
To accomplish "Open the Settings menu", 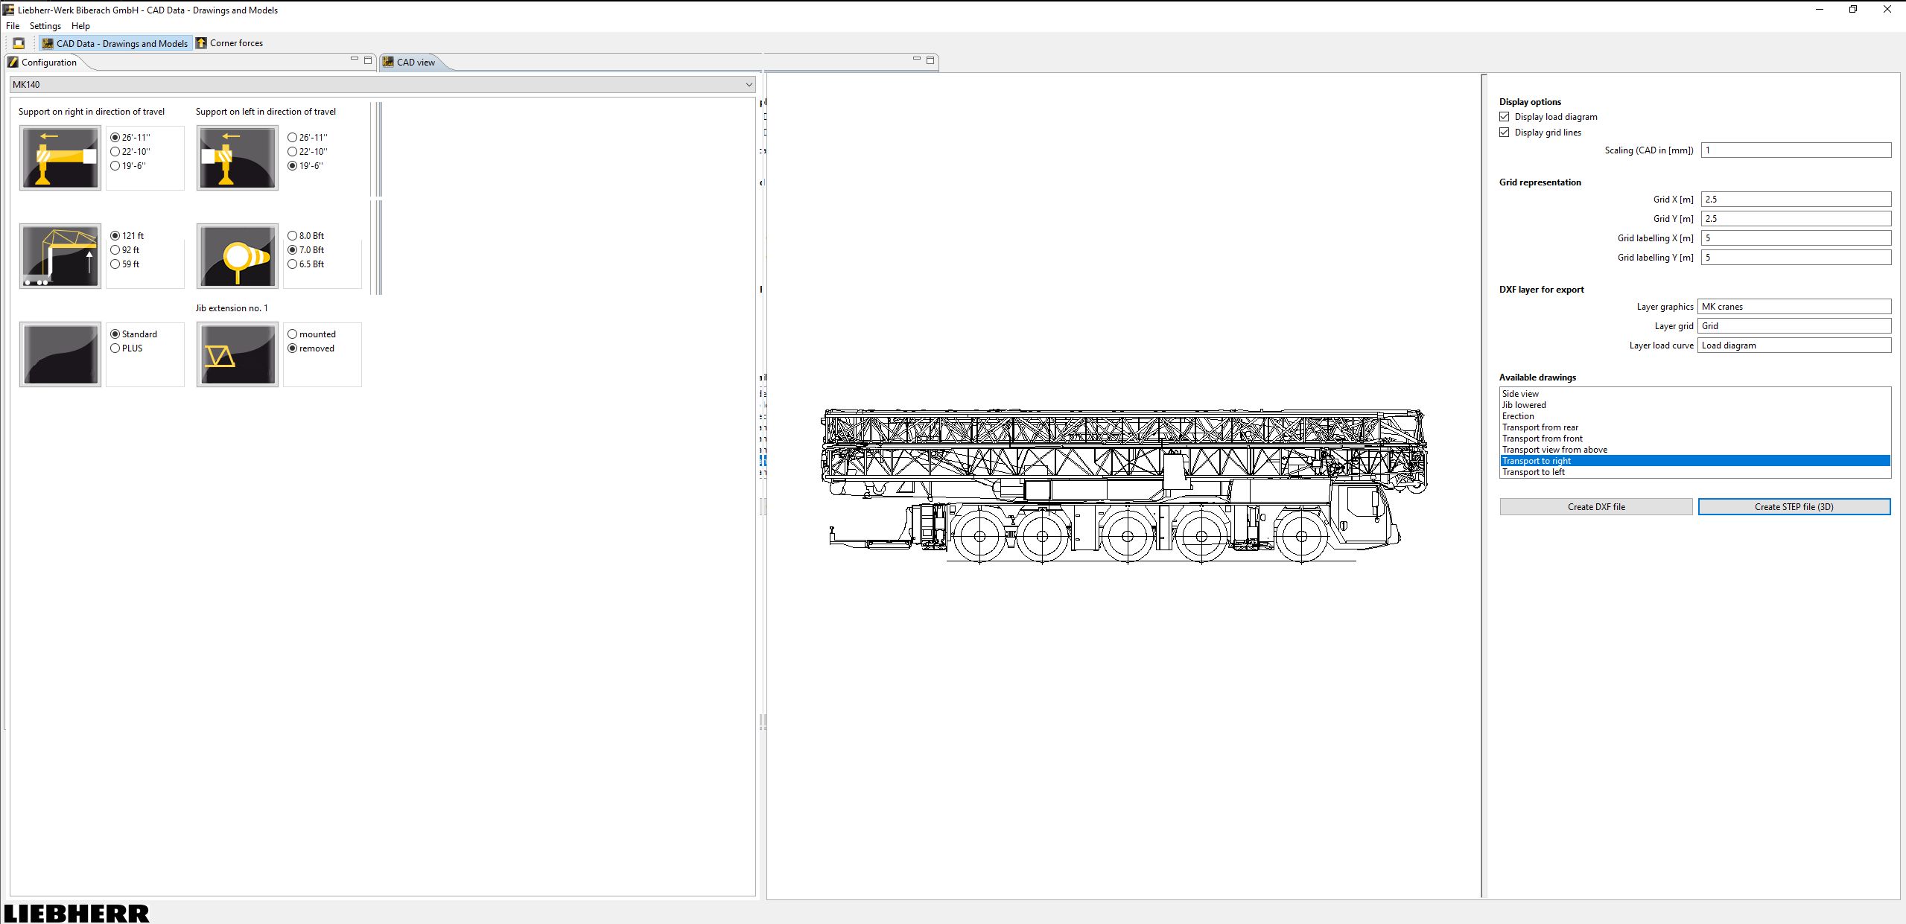I will (x=45, y=25).
